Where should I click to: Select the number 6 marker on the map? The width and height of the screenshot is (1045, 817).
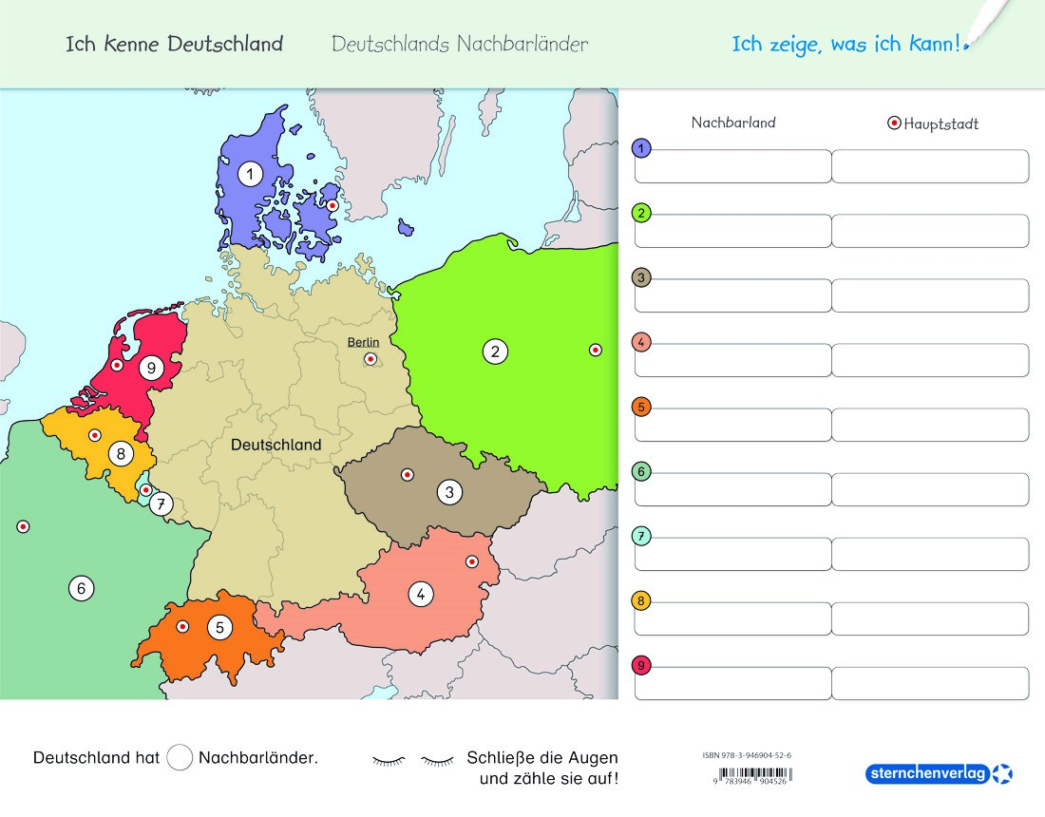click(x=81, y=588)
